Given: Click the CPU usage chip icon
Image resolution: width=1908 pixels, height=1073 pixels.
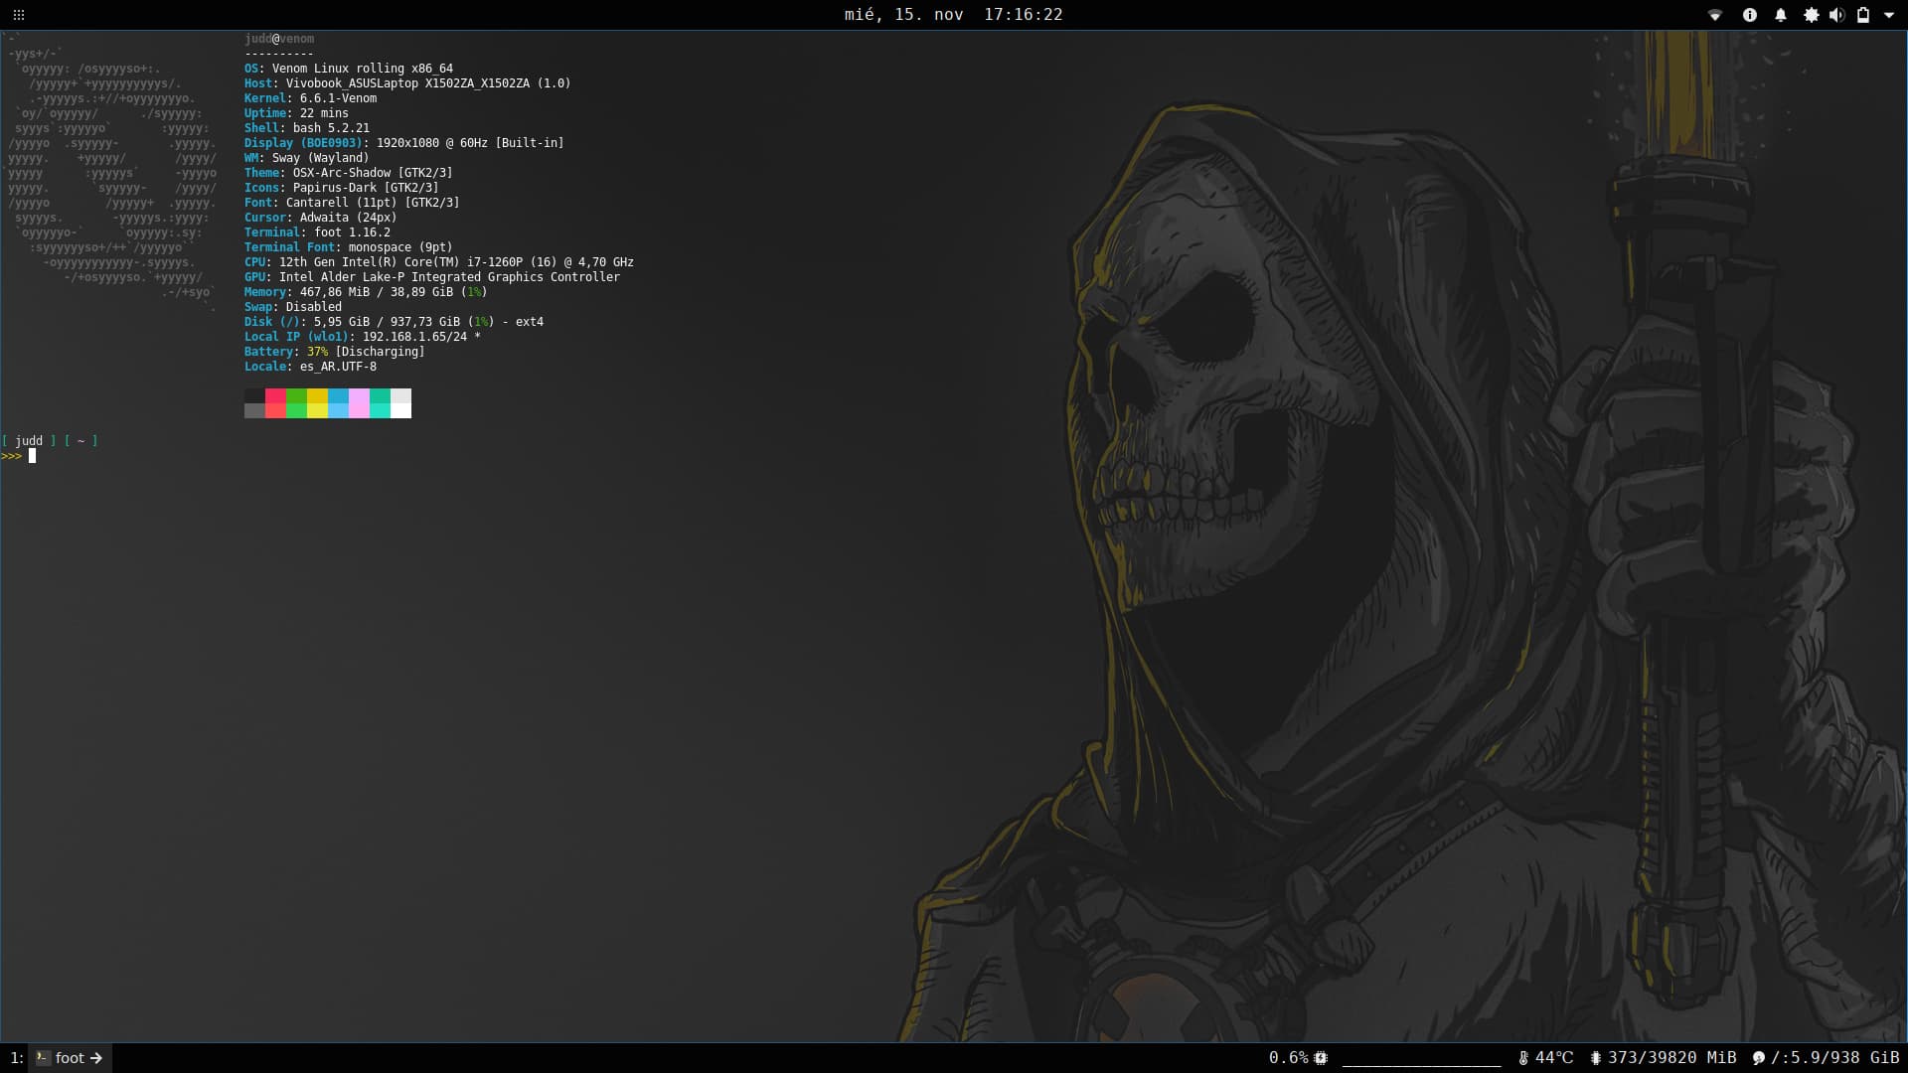Looking at the screenshot, I should pyautogui.click(x=1321, y=1058).
